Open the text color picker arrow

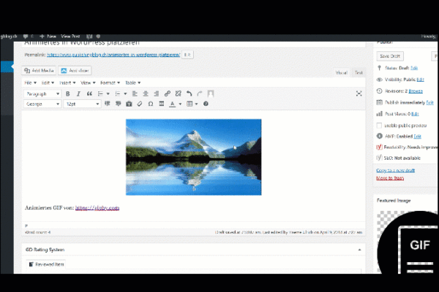point(180,104)
